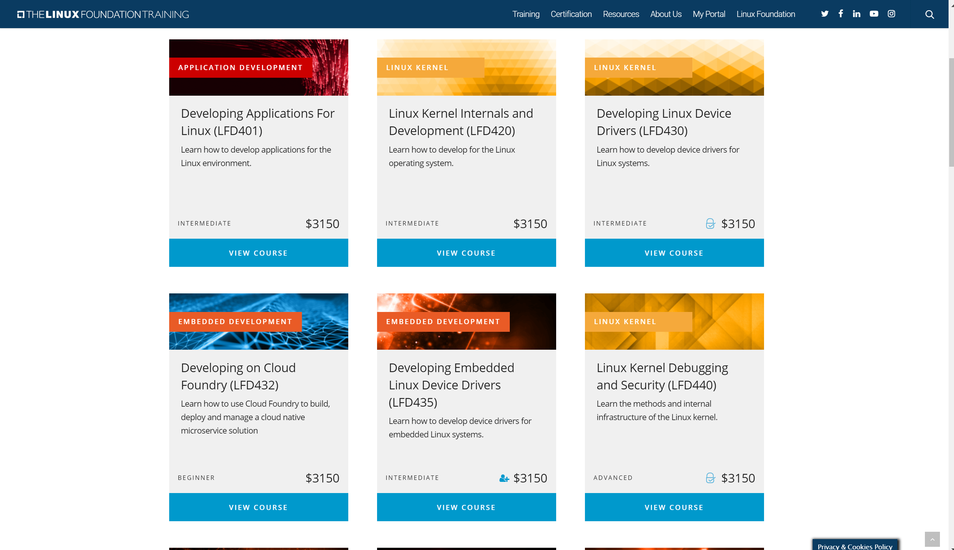Open title Developing Applications For Linux (LFD401)
Viewport: 954px width, 550px height.
pos(257,122)
